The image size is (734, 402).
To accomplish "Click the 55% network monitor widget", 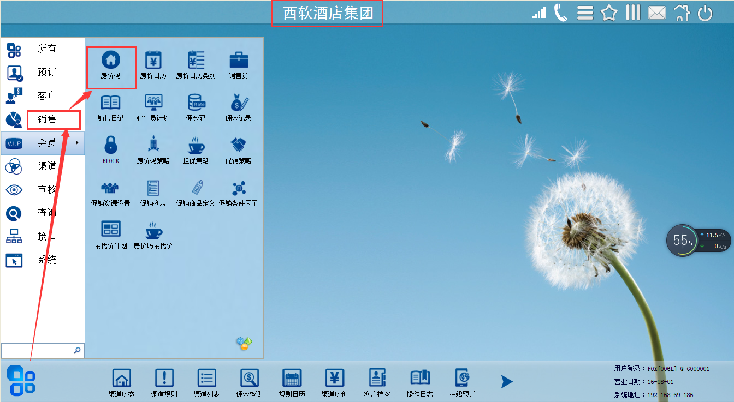I will [699, 241].
